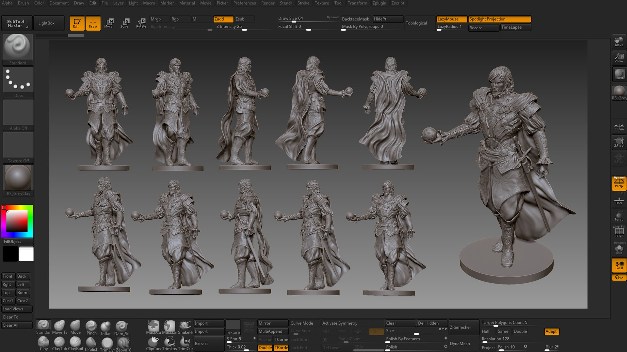Open the Zplugin menu
This screenshot has height=352, width=627.
click(379, 3)
